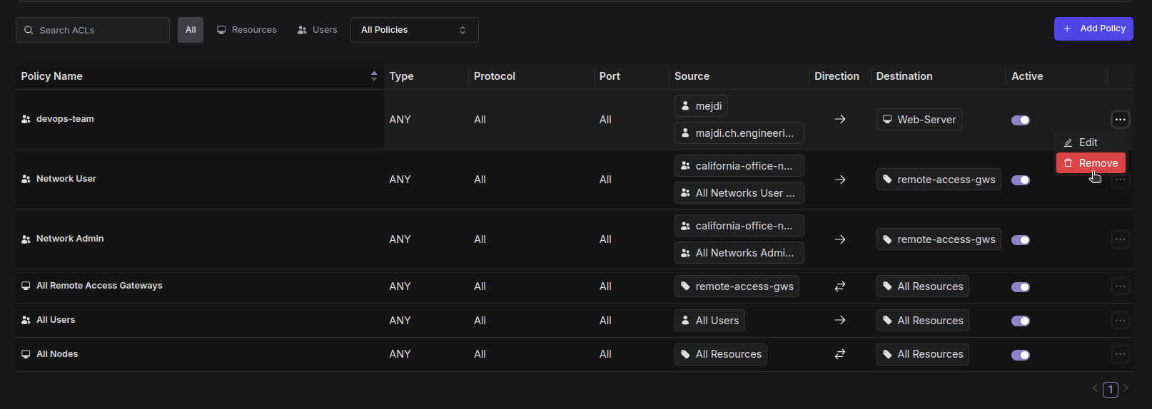Sort by Policy Name column arrows

tap(374, 76)
